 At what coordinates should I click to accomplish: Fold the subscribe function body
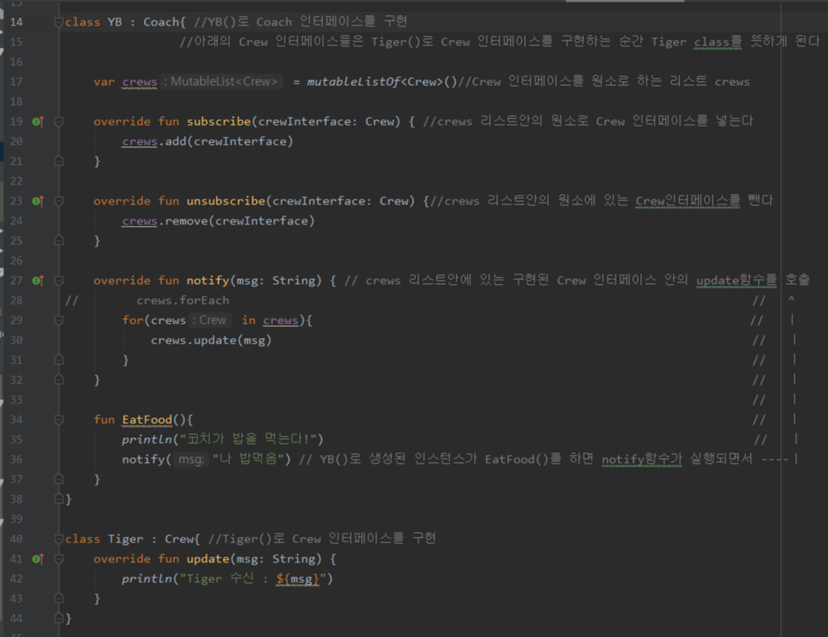coord(59,122)
